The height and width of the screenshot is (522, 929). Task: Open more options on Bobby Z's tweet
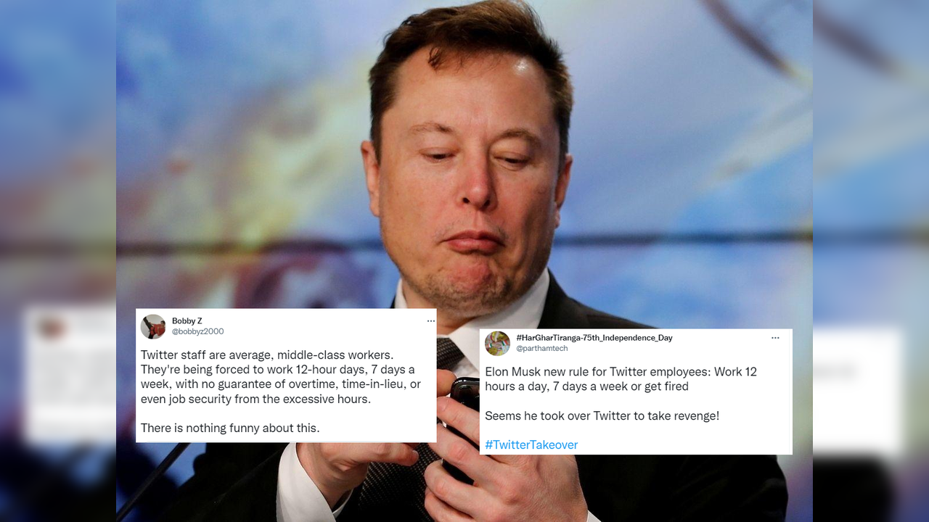tap(430, 320)
